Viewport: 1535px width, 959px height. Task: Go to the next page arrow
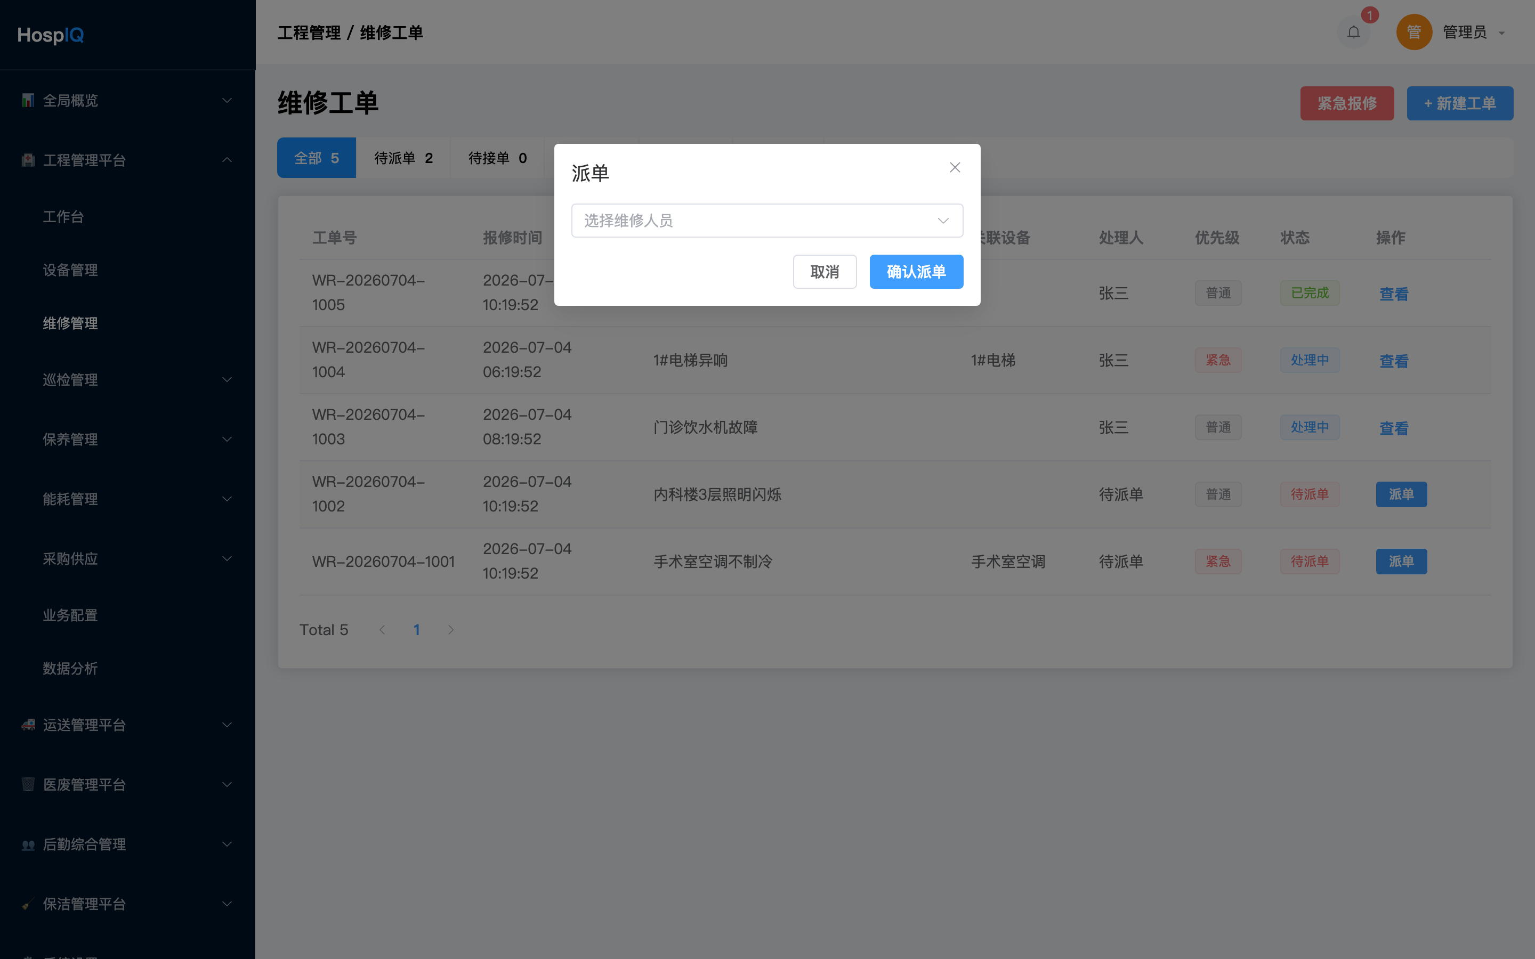(x=451, y=630)
